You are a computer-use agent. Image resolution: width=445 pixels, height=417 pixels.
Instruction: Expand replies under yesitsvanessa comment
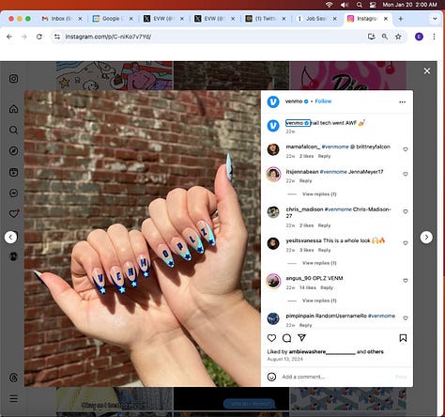[x=319, y=263]
